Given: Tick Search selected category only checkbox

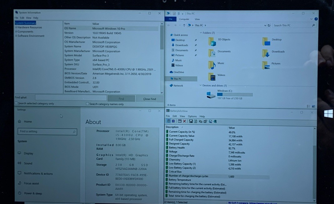Looking at the screenshot, I should (16, 103).
